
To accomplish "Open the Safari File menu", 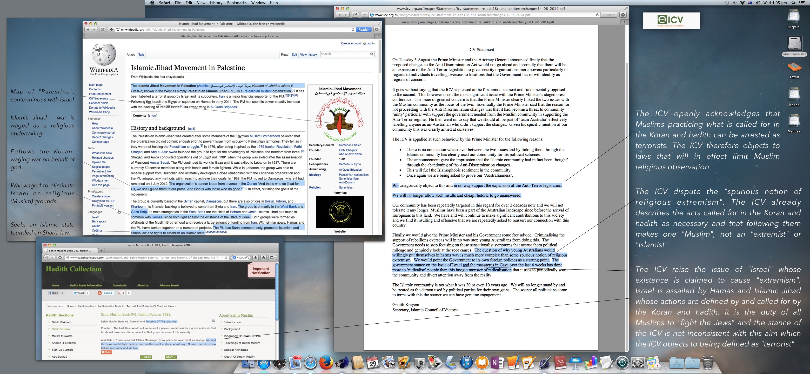I will click(178, 3).
